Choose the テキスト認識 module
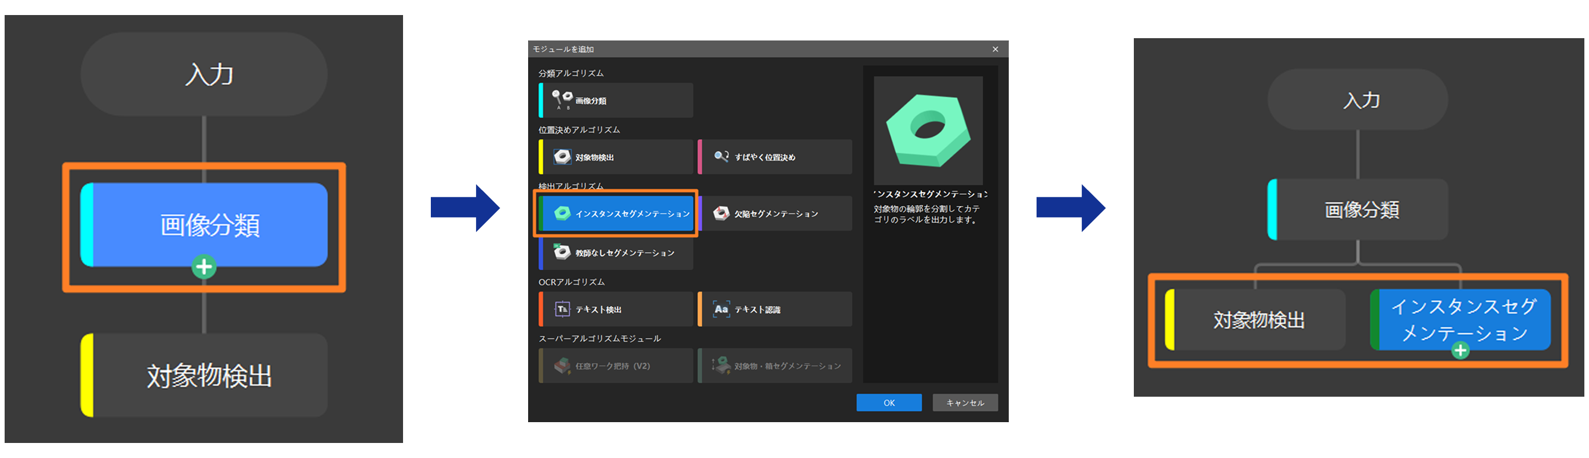This screenshot has height=458, width=1589. click(775, 309)
